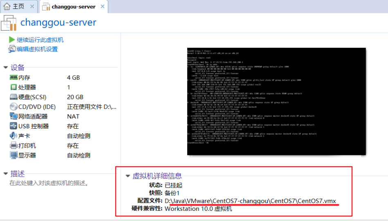Click the snapshot value 备份1
Image resolution: width=388 pixels, height=221 pixels.
172,193
